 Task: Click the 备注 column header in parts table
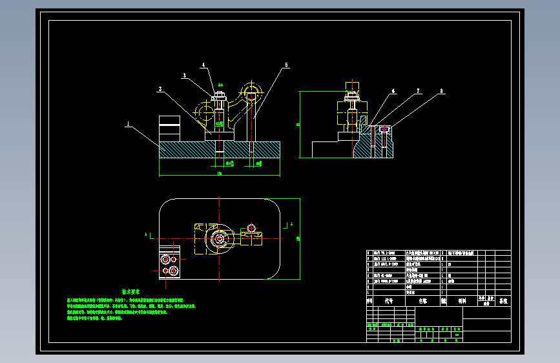(x=503, y=301)
